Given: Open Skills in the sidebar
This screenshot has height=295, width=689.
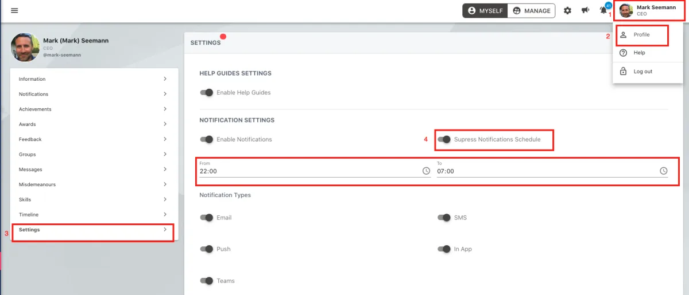Looking at the screenshot, I should coord(95,199).
